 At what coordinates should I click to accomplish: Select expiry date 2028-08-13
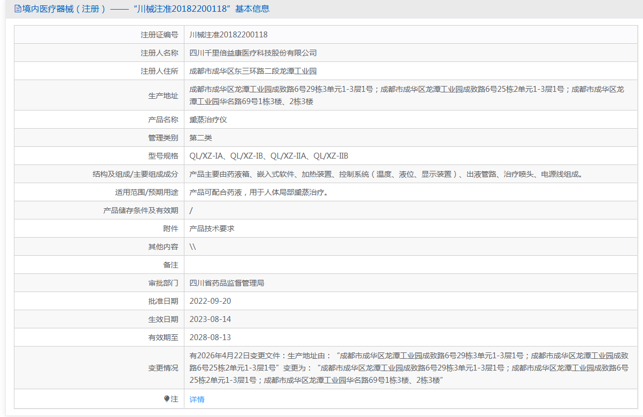point(211,337)
